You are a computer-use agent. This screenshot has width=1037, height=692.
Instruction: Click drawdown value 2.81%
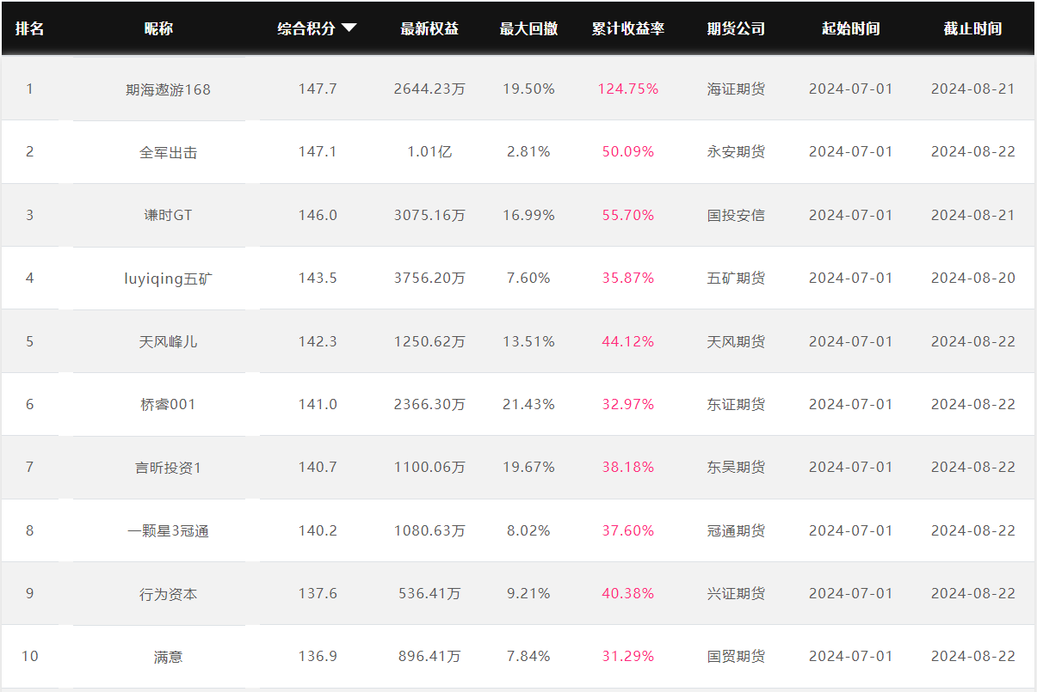[x=528, y=151]
